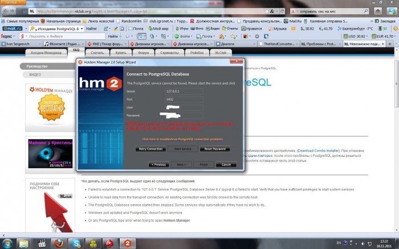Screen dimensions: 399x249
Task: Switch to Диалоги tab
Action: pos(235,44)
